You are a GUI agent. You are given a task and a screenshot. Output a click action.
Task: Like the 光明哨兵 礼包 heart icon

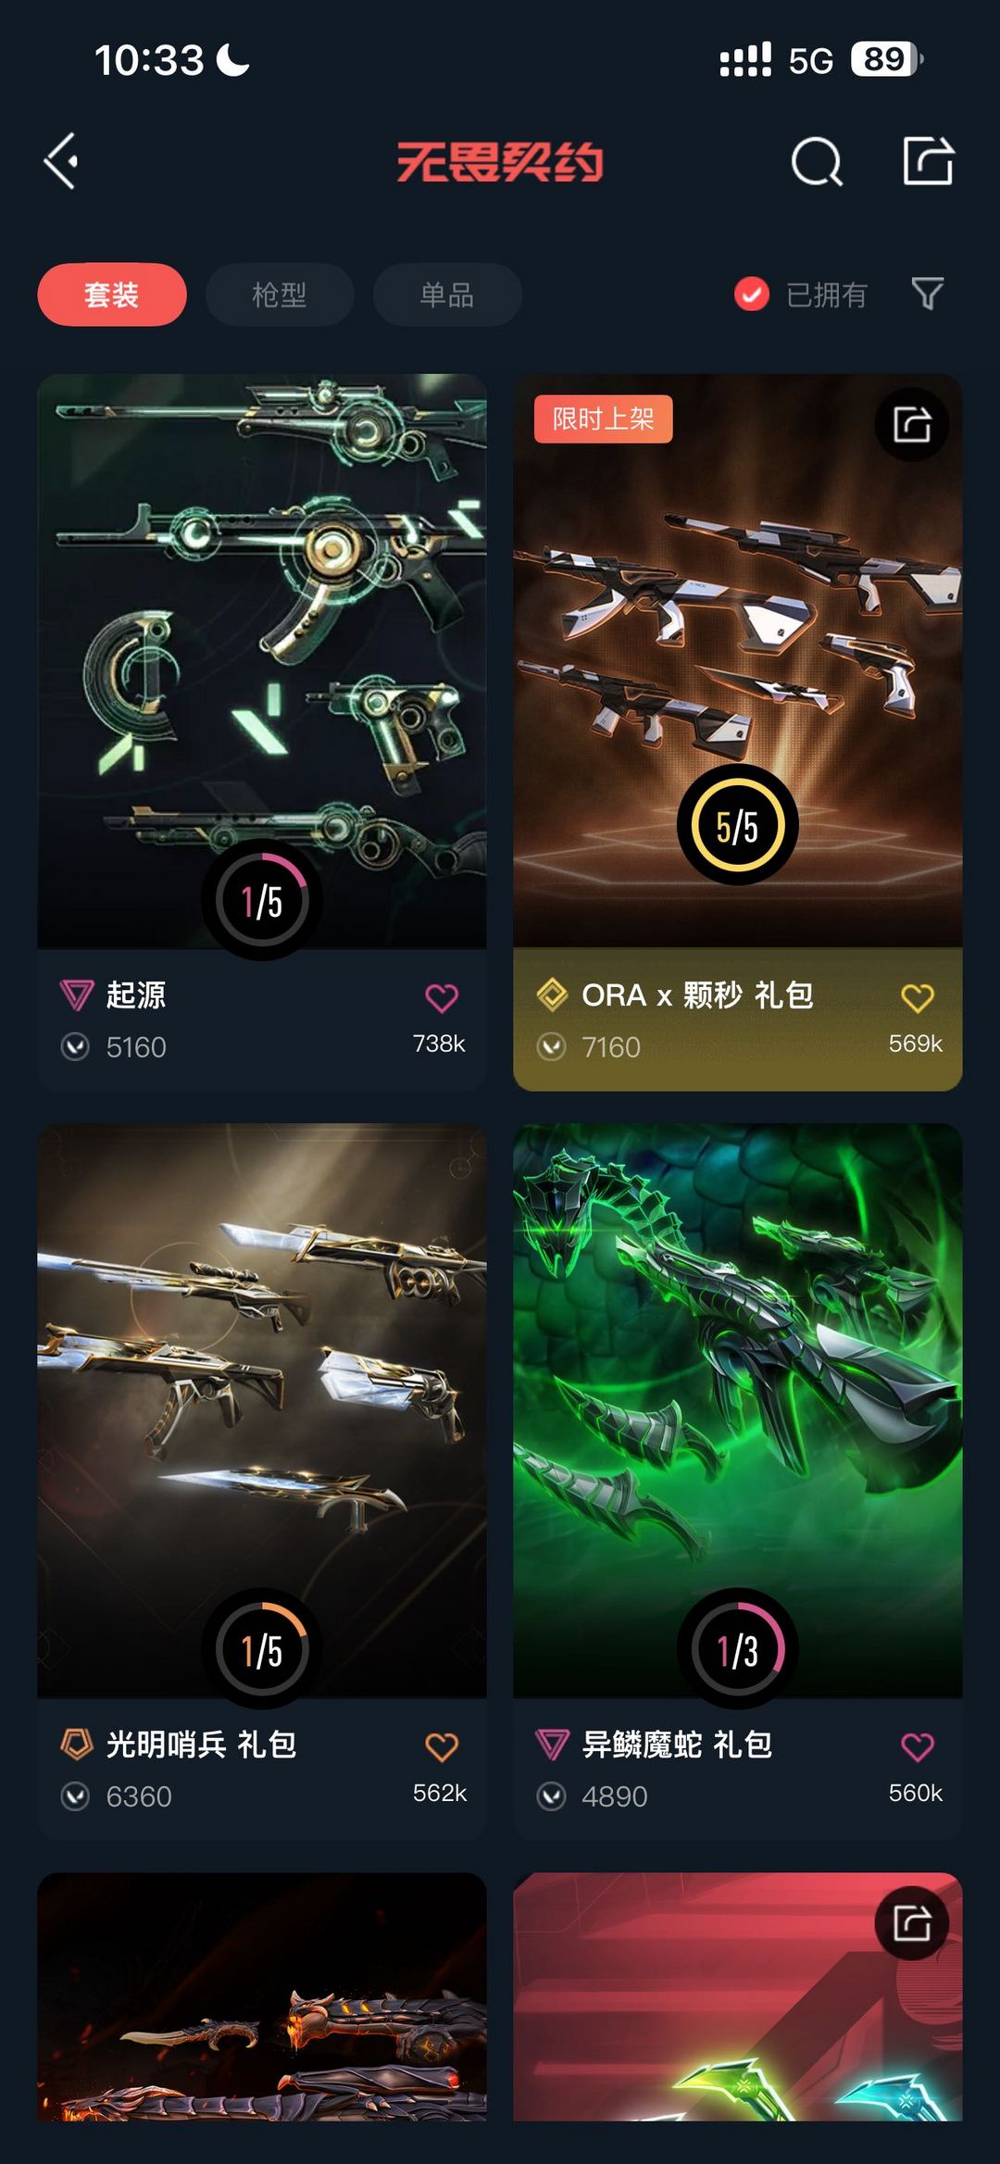442,1747
